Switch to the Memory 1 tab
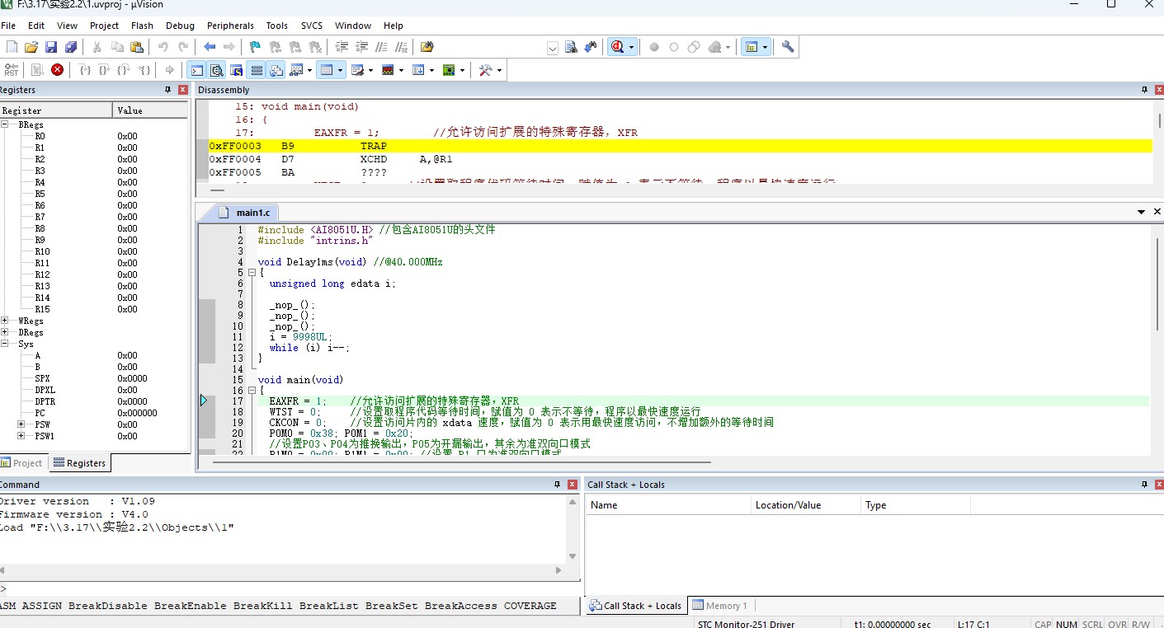The height and width of the screenshot is (628, 1164). [x=720, y=606]
